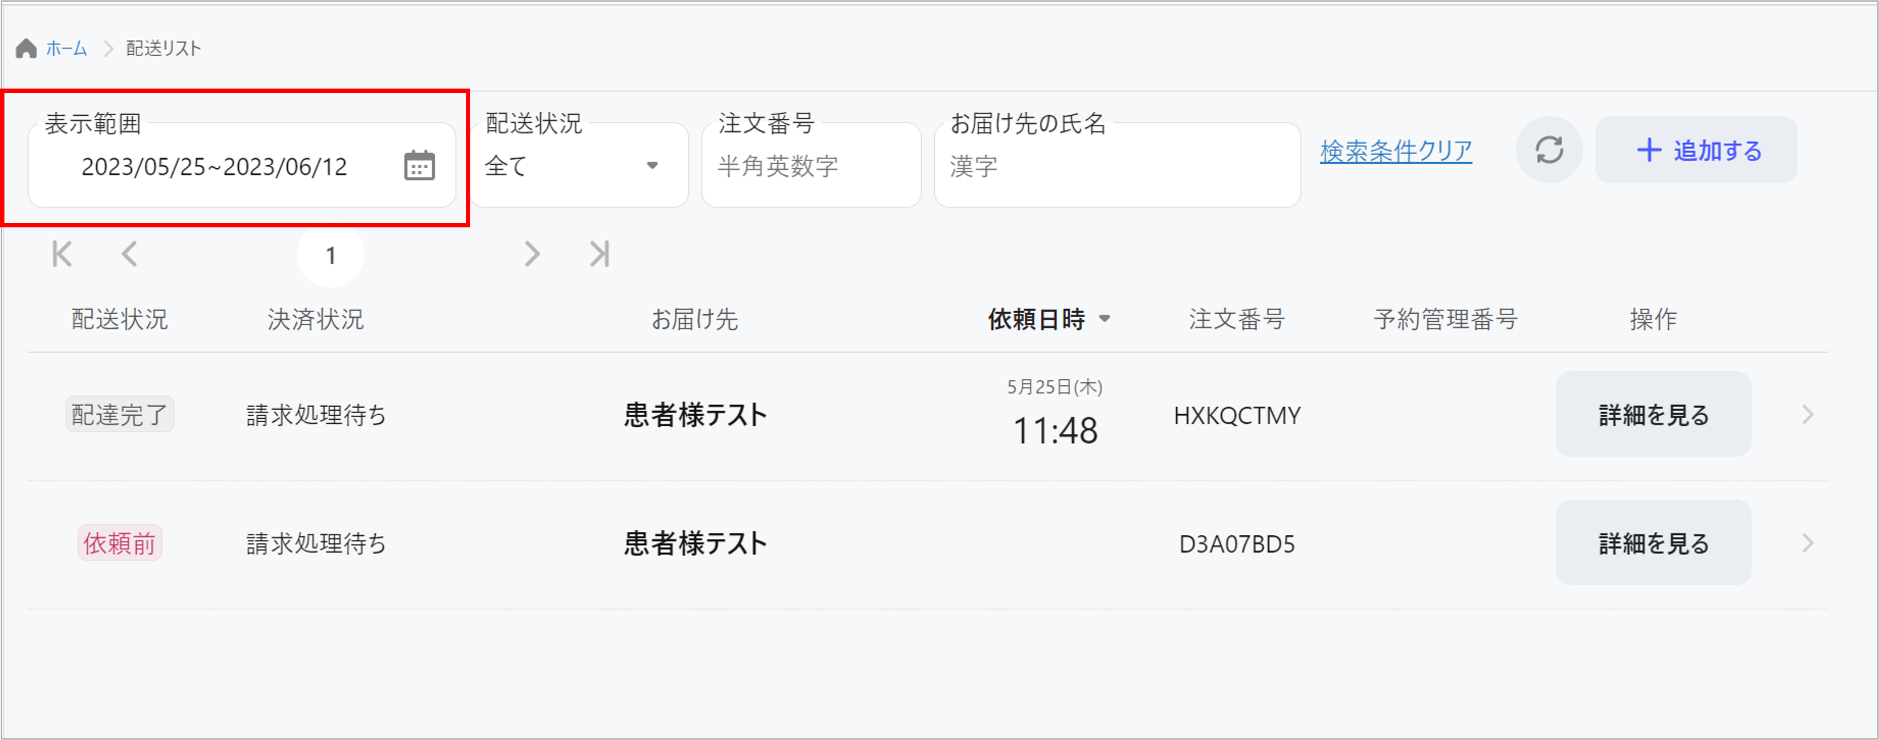Focus the 注文番号 input field
This screenshot has height=740, width=1879.
pyautogui.click(x=811, y=167)
